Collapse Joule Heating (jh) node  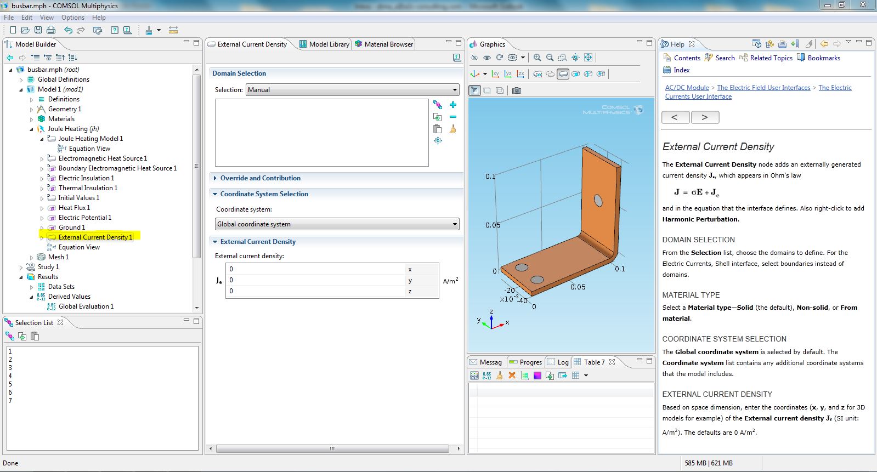pos(31,129)
